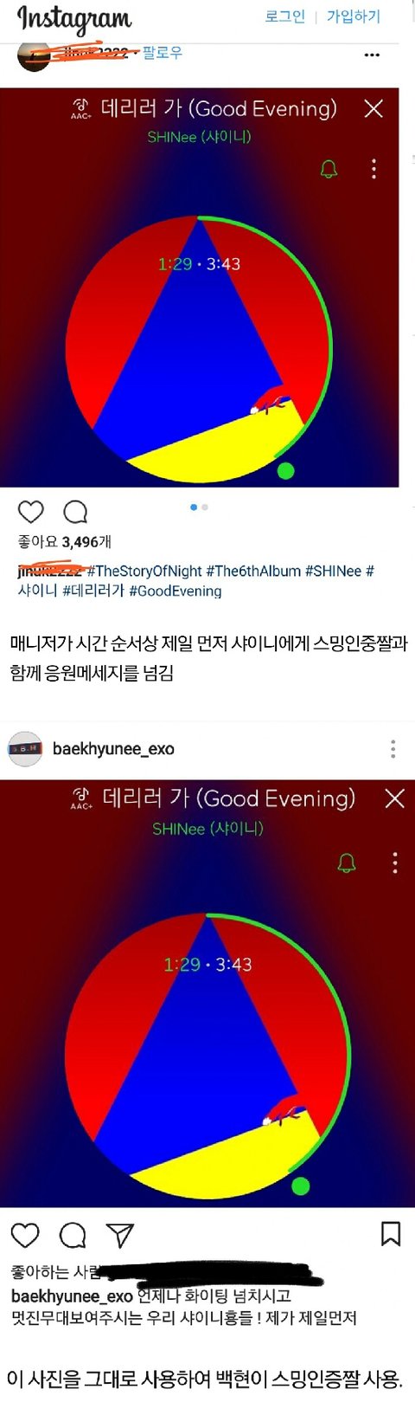
Task: Tap the AAC+ audio quality icon in top player
Action: [81, 109]
